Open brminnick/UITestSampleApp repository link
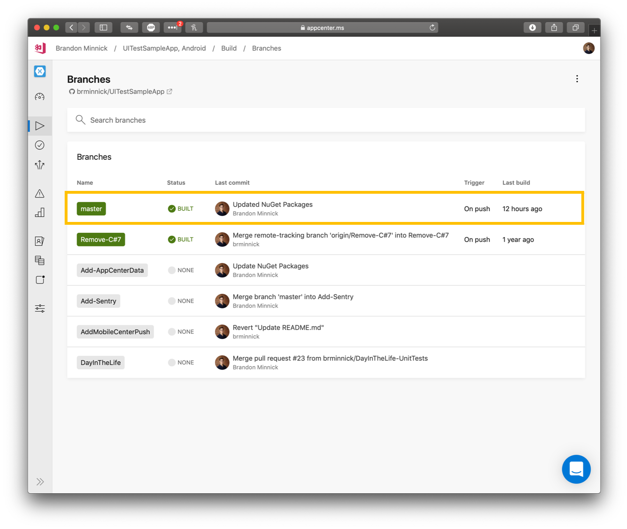 click(121, 92)
